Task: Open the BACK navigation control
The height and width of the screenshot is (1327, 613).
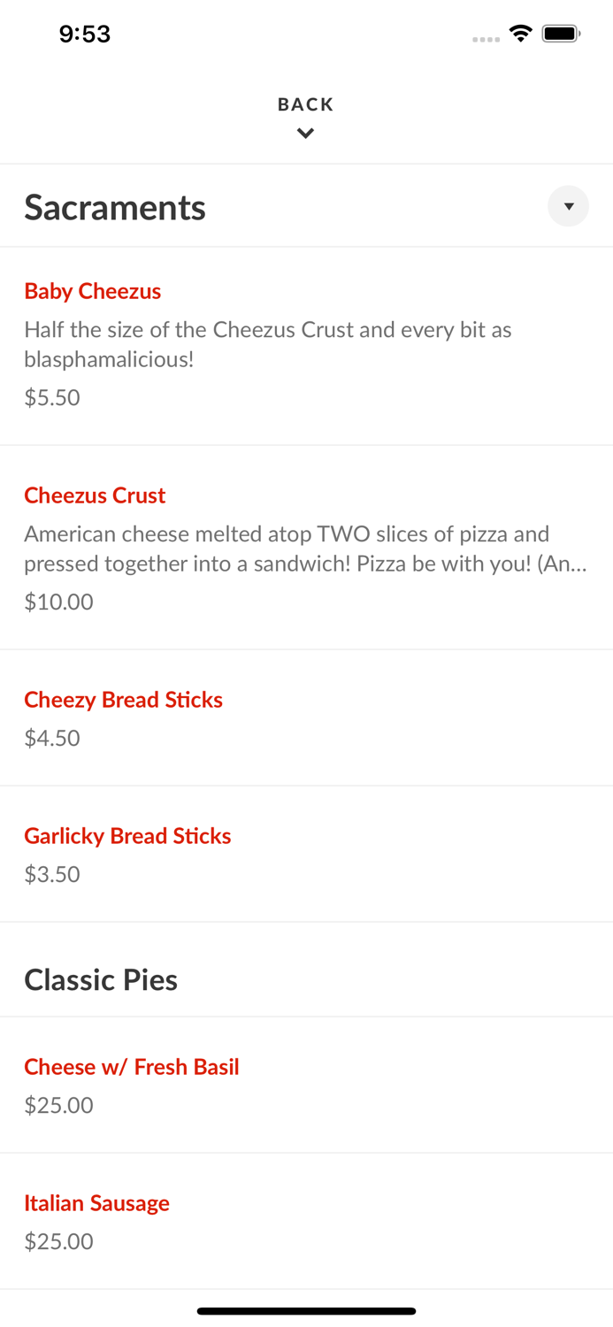Action: pyautogui.click(x=305, y=104)
